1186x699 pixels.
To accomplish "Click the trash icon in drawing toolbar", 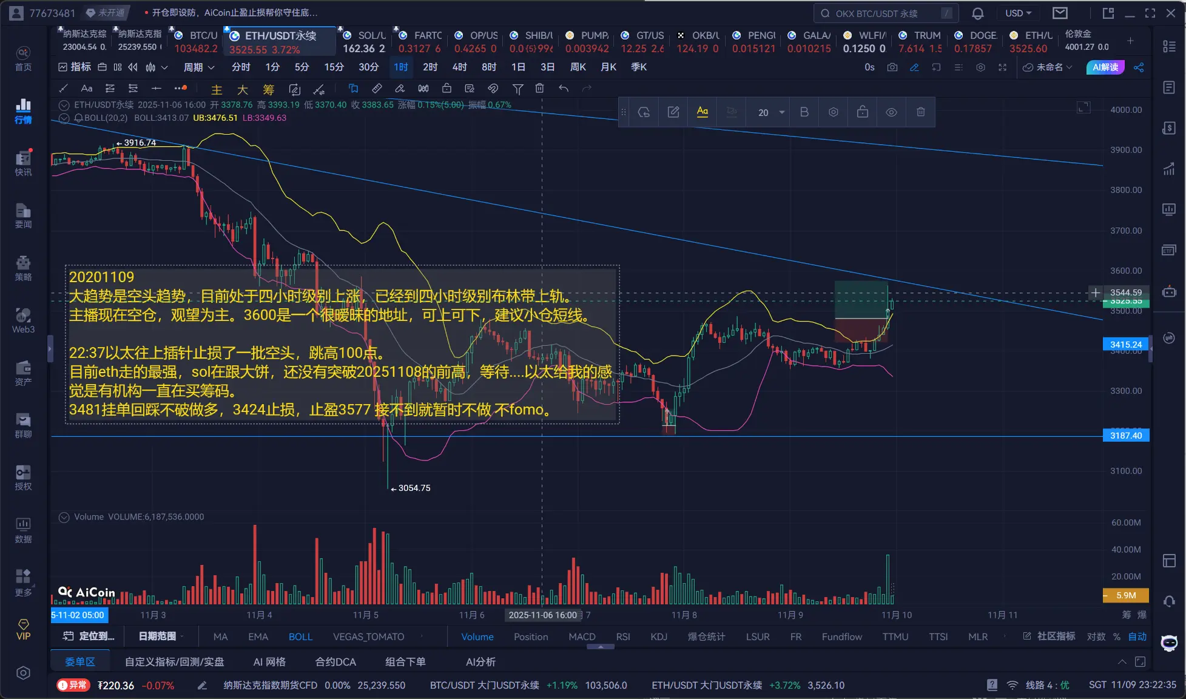I will [x=539, y=89].
